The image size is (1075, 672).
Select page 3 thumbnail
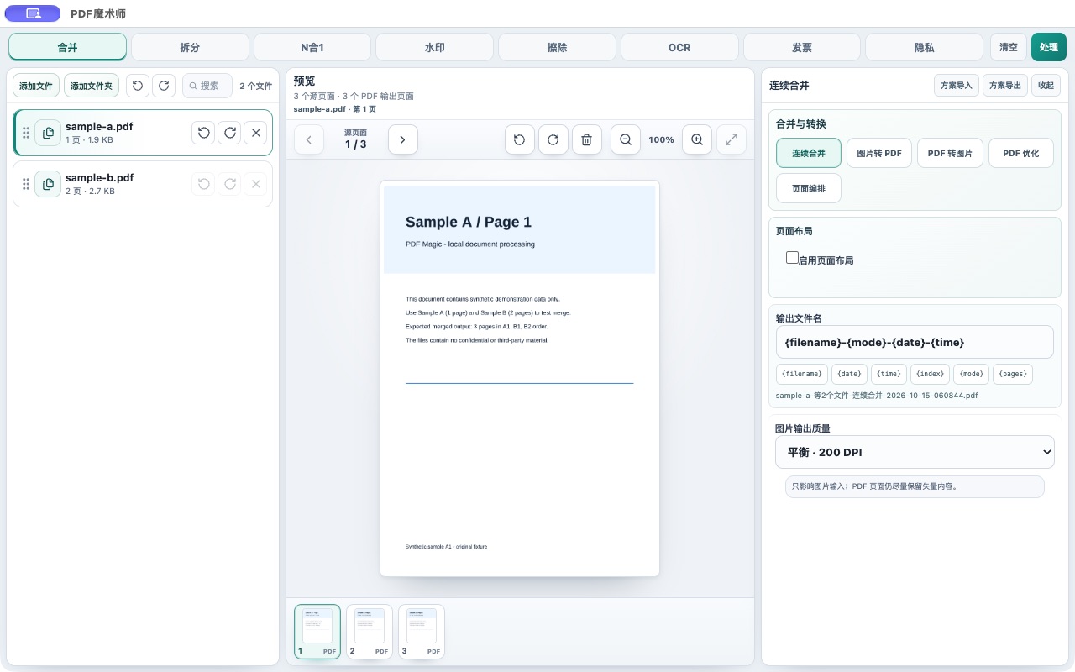pyautogui.click(x=422, y=632)
